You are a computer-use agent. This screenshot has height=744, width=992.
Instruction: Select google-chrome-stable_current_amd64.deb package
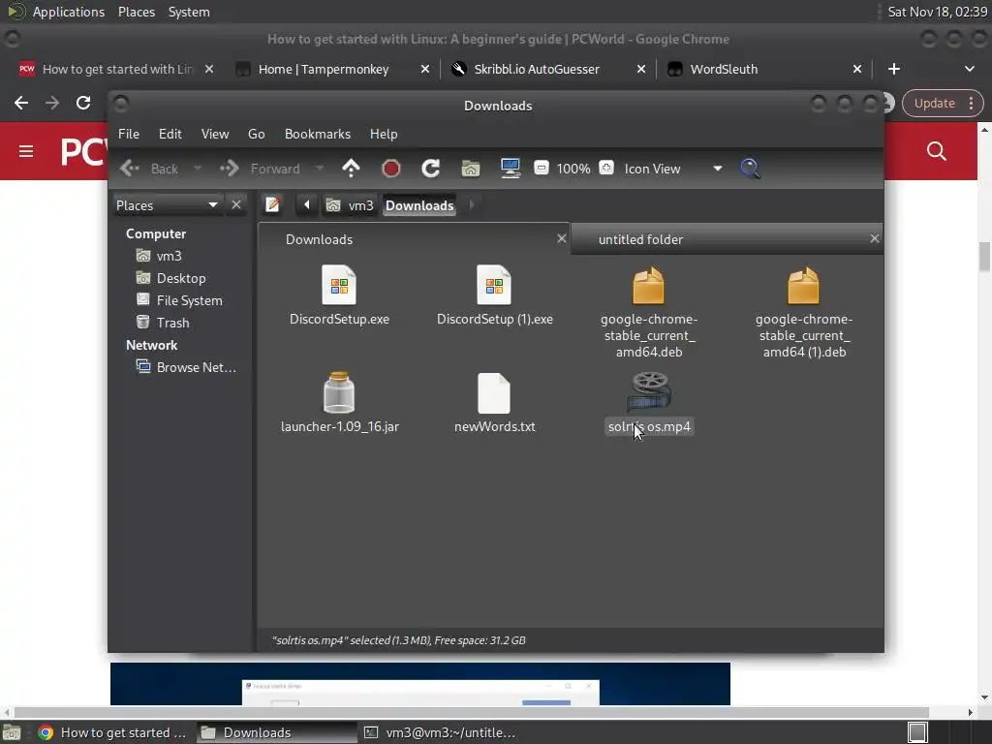(649, 286)
